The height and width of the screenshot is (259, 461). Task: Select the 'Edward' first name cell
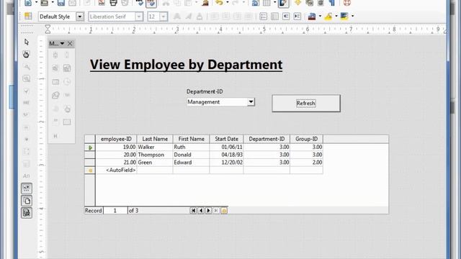point(191,162)
